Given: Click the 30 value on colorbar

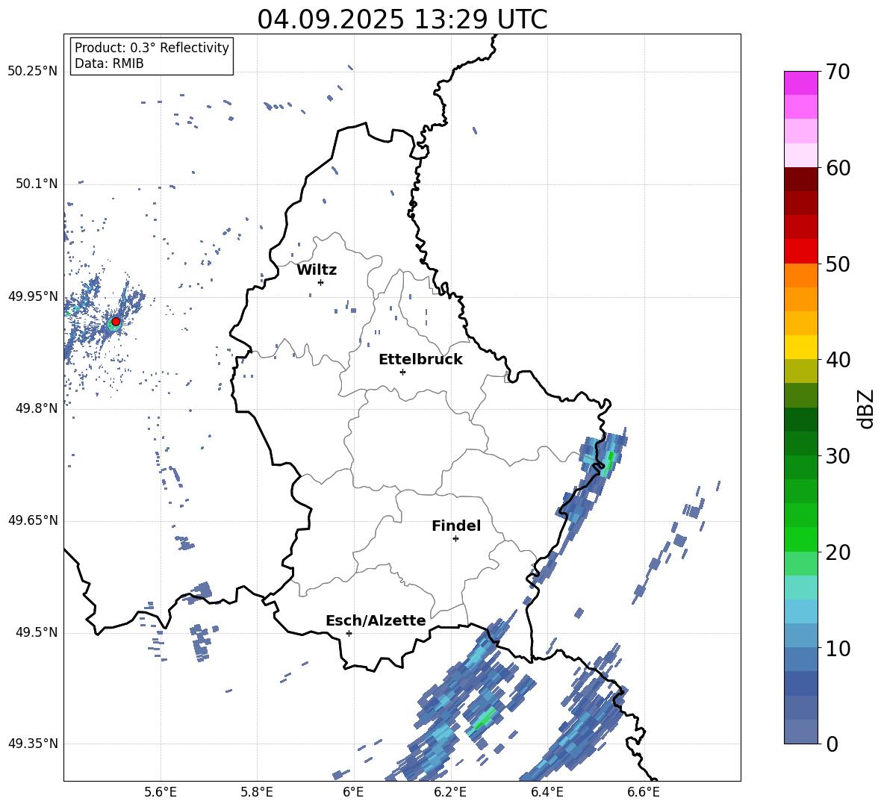Looking at the screenshot, I should coord(837,455).
